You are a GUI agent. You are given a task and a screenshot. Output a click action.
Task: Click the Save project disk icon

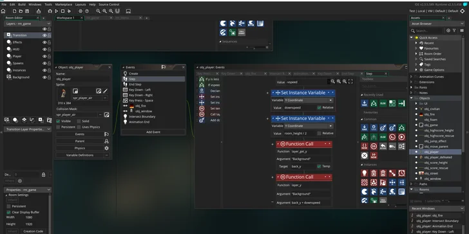[27, 11]
